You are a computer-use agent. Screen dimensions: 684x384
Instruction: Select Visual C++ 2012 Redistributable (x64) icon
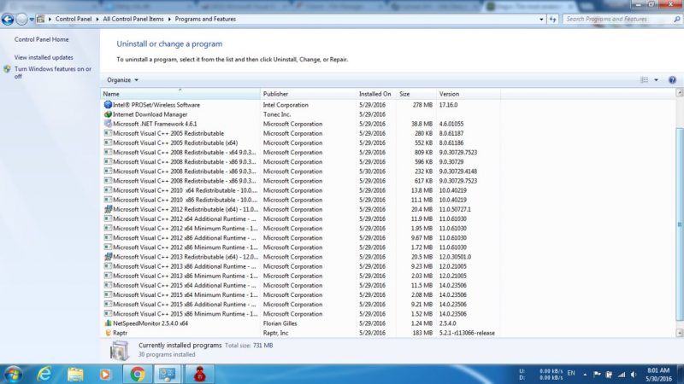pos(108,209)
